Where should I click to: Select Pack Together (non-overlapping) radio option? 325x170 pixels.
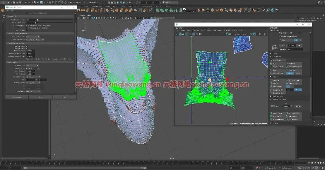click(x=26, y=26)
